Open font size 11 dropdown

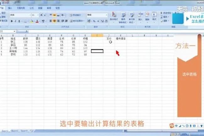[38, 15]
